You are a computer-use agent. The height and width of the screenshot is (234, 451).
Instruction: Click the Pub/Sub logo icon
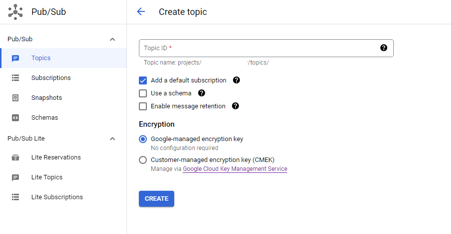(x=15, y=12)
